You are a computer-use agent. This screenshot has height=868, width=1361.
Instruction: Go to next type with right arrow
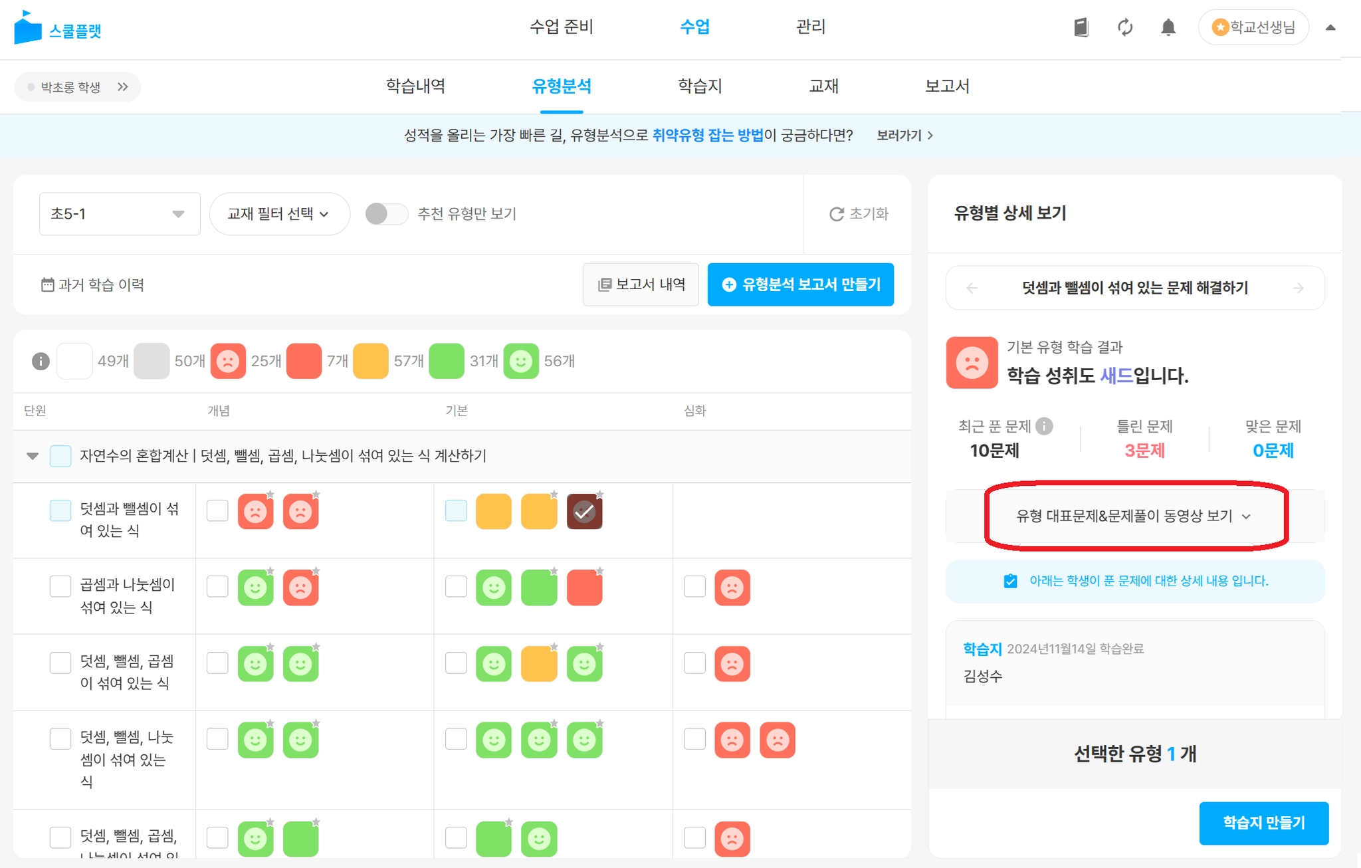coord(1298,288)
